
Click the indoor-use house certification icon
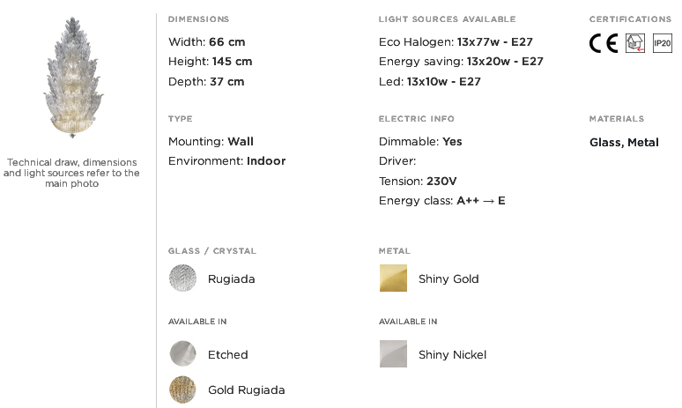click(635, 43)
